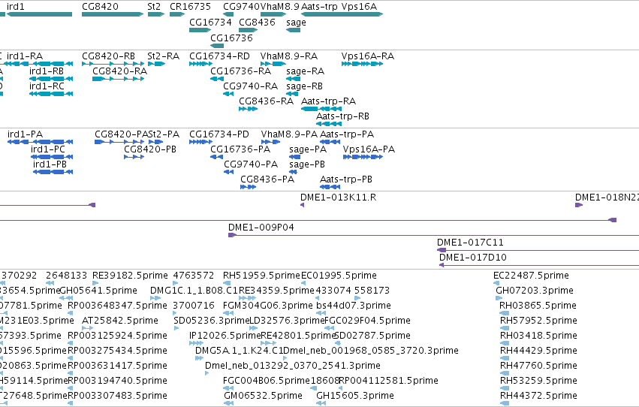The height and width of the screenshot is (407, 639).
Task: Select the ird1-PB protein glyph
Action: pos(53,172)
